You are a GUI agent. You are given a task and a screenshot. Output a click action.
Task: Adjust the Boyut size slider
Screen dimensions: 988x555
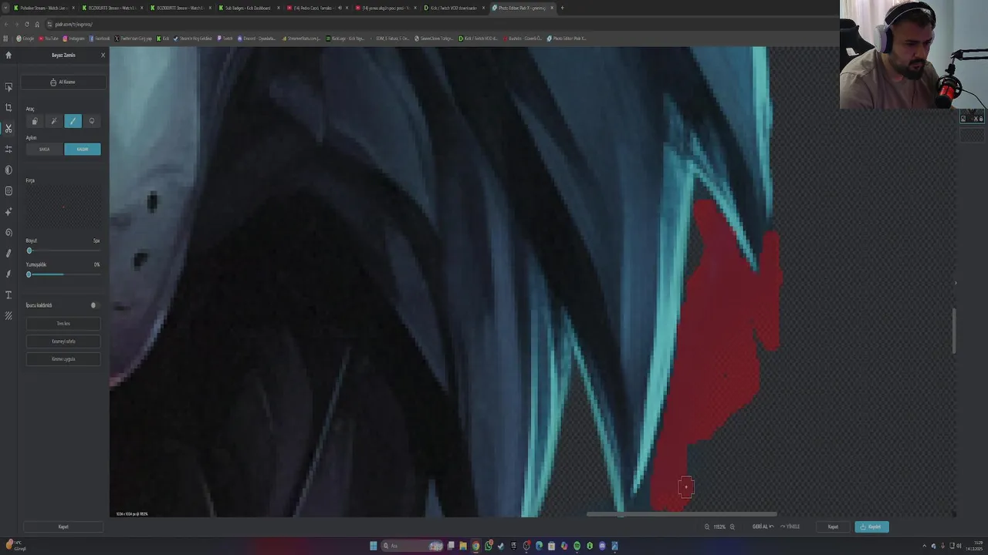[x=63, y=251]
